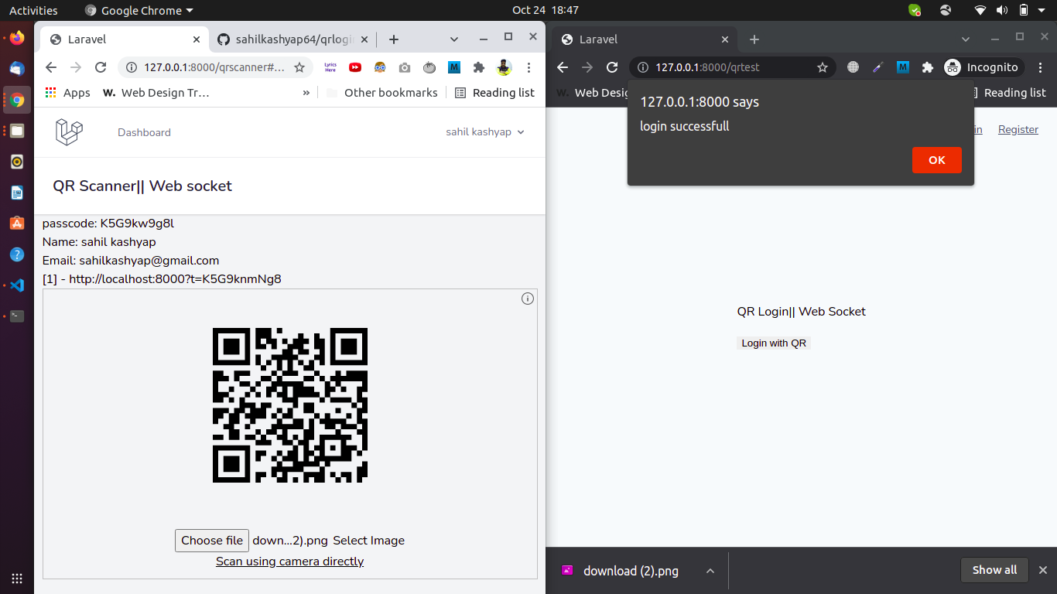Viewport: 1057px width, 594px height.
Task: Click the red fast-forward extension icon in left window
Action: click(355, 67)
